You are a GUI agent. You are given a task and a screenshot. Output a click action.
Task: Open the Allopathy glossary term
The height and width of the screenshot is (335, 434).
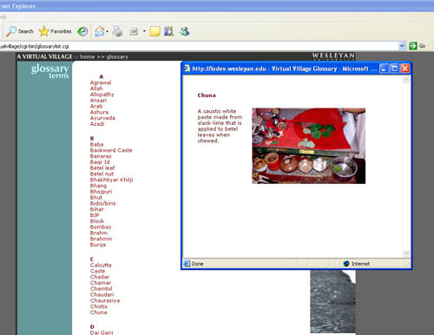(102, 95)
